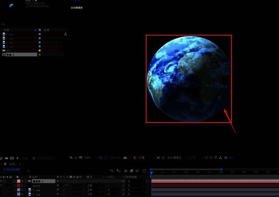Open the 100% magnification dropdown
The width and height of the screenshot is (279, 197).
(x=89, y=158)
